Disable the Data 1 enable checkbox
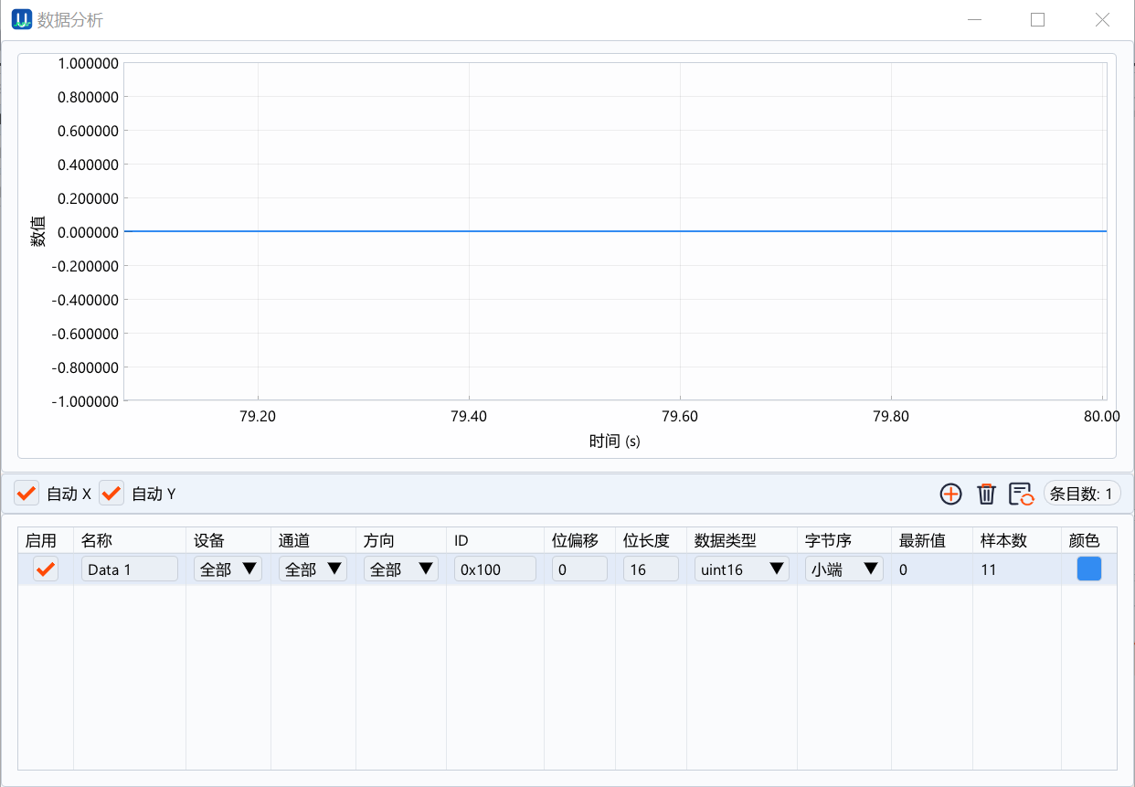This screenshot has height=787, width=1135. coord(46,569)
